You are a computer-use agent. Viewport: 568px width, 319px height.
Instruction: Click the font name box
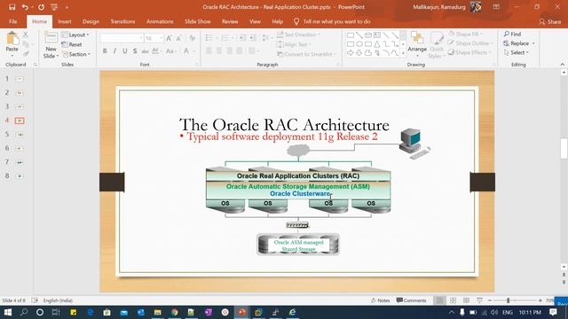[x=122, y=38]
